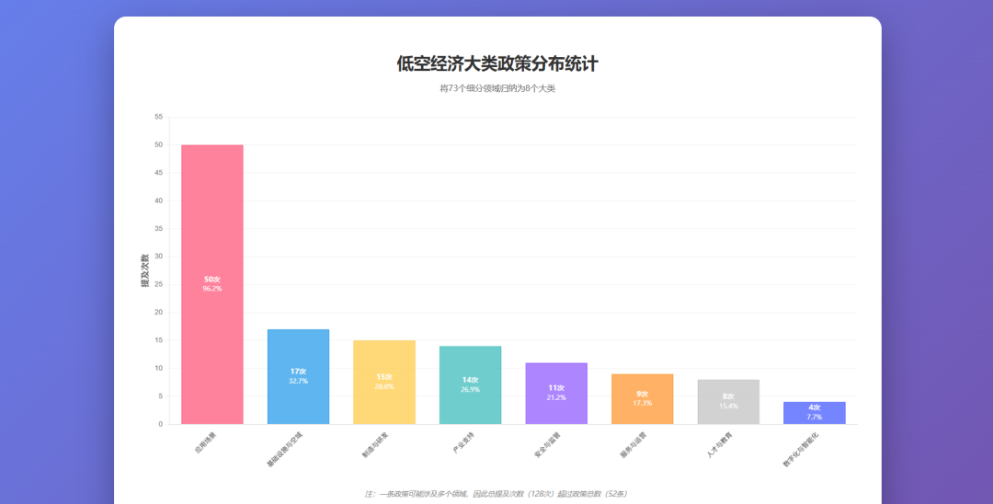Click the 96.2% label in pink bar
The image size is (993, 504).
[x=212, y=289]
